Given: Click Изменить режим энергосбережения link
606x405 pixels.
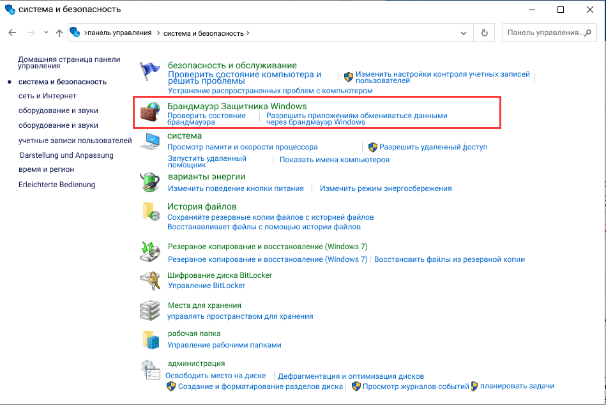Looking at the screenshot, I should (386, 188).
